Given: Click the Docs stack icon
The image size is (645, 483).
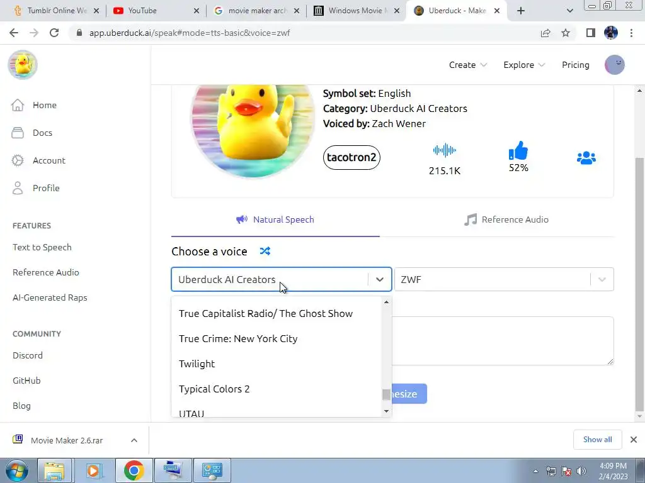Looking at the screenshot, I should (x=17, y=133).
